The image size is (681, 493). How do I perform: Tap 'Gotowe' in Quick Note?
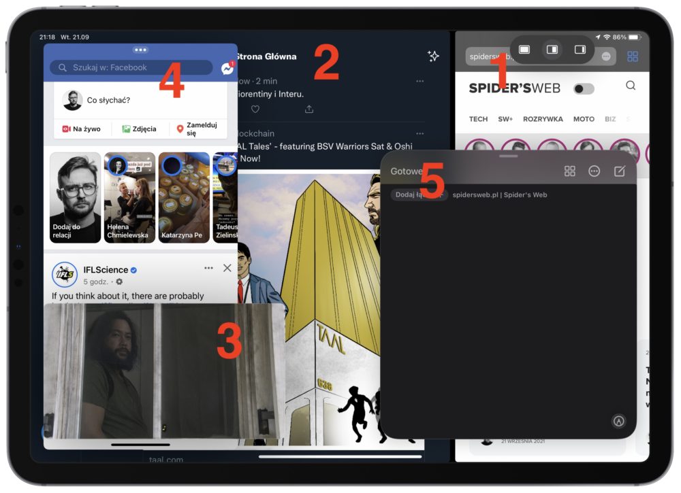406,171
